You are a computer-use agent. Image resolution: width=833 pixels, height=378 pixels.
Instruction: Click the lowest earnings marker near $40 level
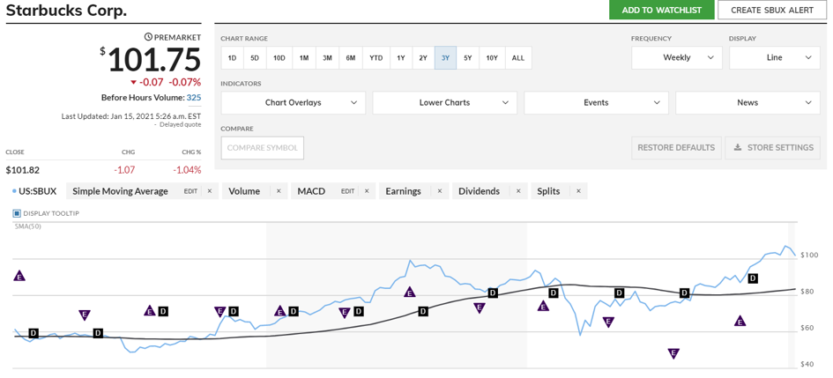coord(673,353)
